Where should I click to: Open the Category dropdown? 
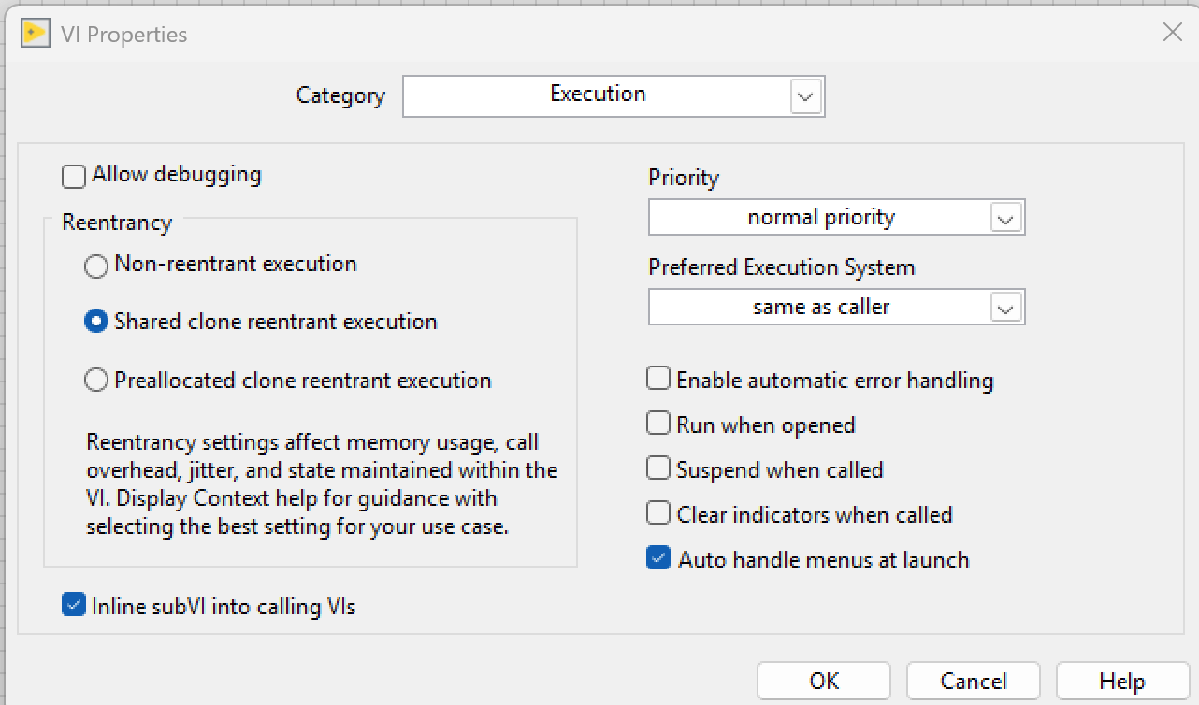click(613, 95)
